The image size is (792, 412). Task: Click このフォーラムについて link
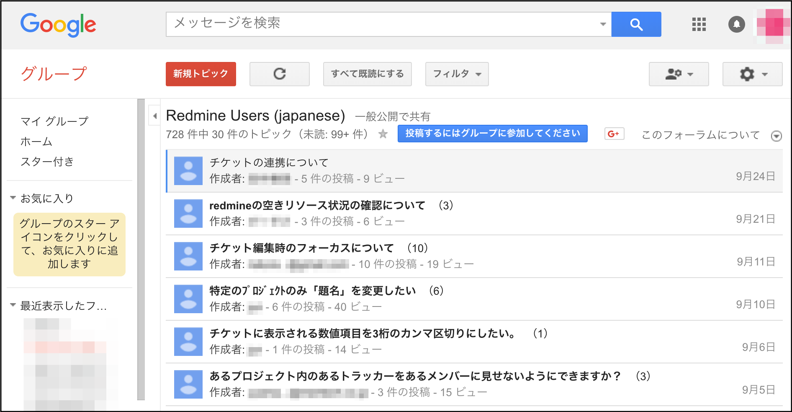pos(701,135)
